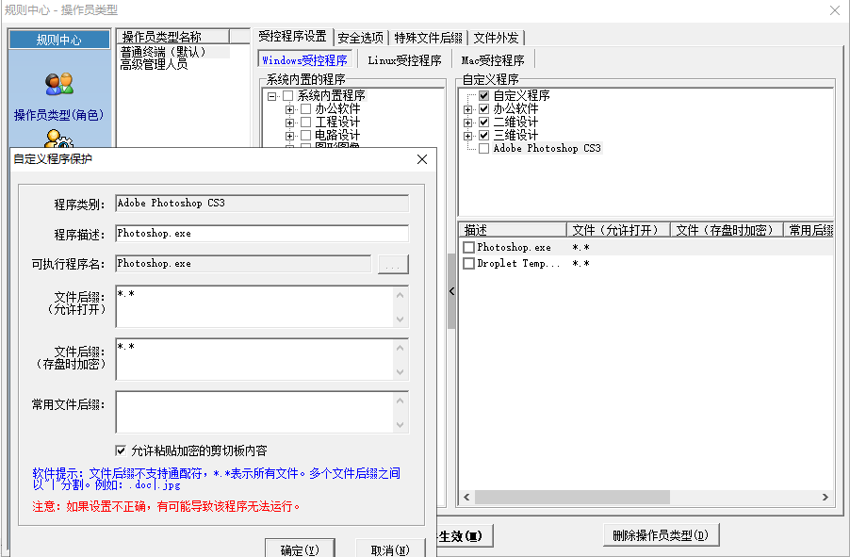This screenshot has width=850, height=557.
Task: Click 文件（存盘时加密） column header
Action: click(x=727, y=230)
